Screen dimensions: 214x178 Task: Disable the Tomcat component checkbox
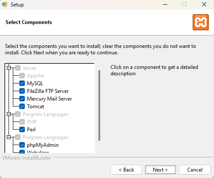click(x=22, y=107)
